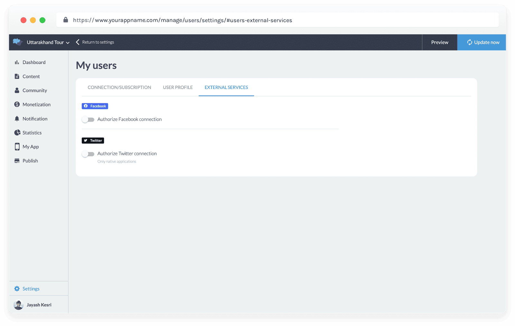Image resolution: width=515 pixels, height=326 pixels.
Task: Click the Content document icon
Action: (17, 77)
